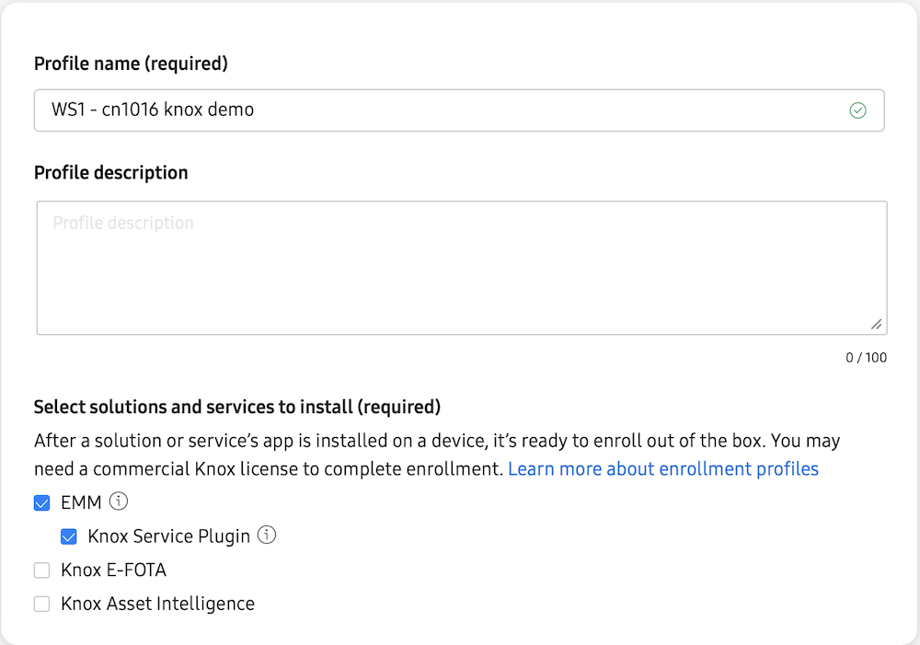Select the Knox E-FOTA label text
920x645 pixels.
[113, 570]
